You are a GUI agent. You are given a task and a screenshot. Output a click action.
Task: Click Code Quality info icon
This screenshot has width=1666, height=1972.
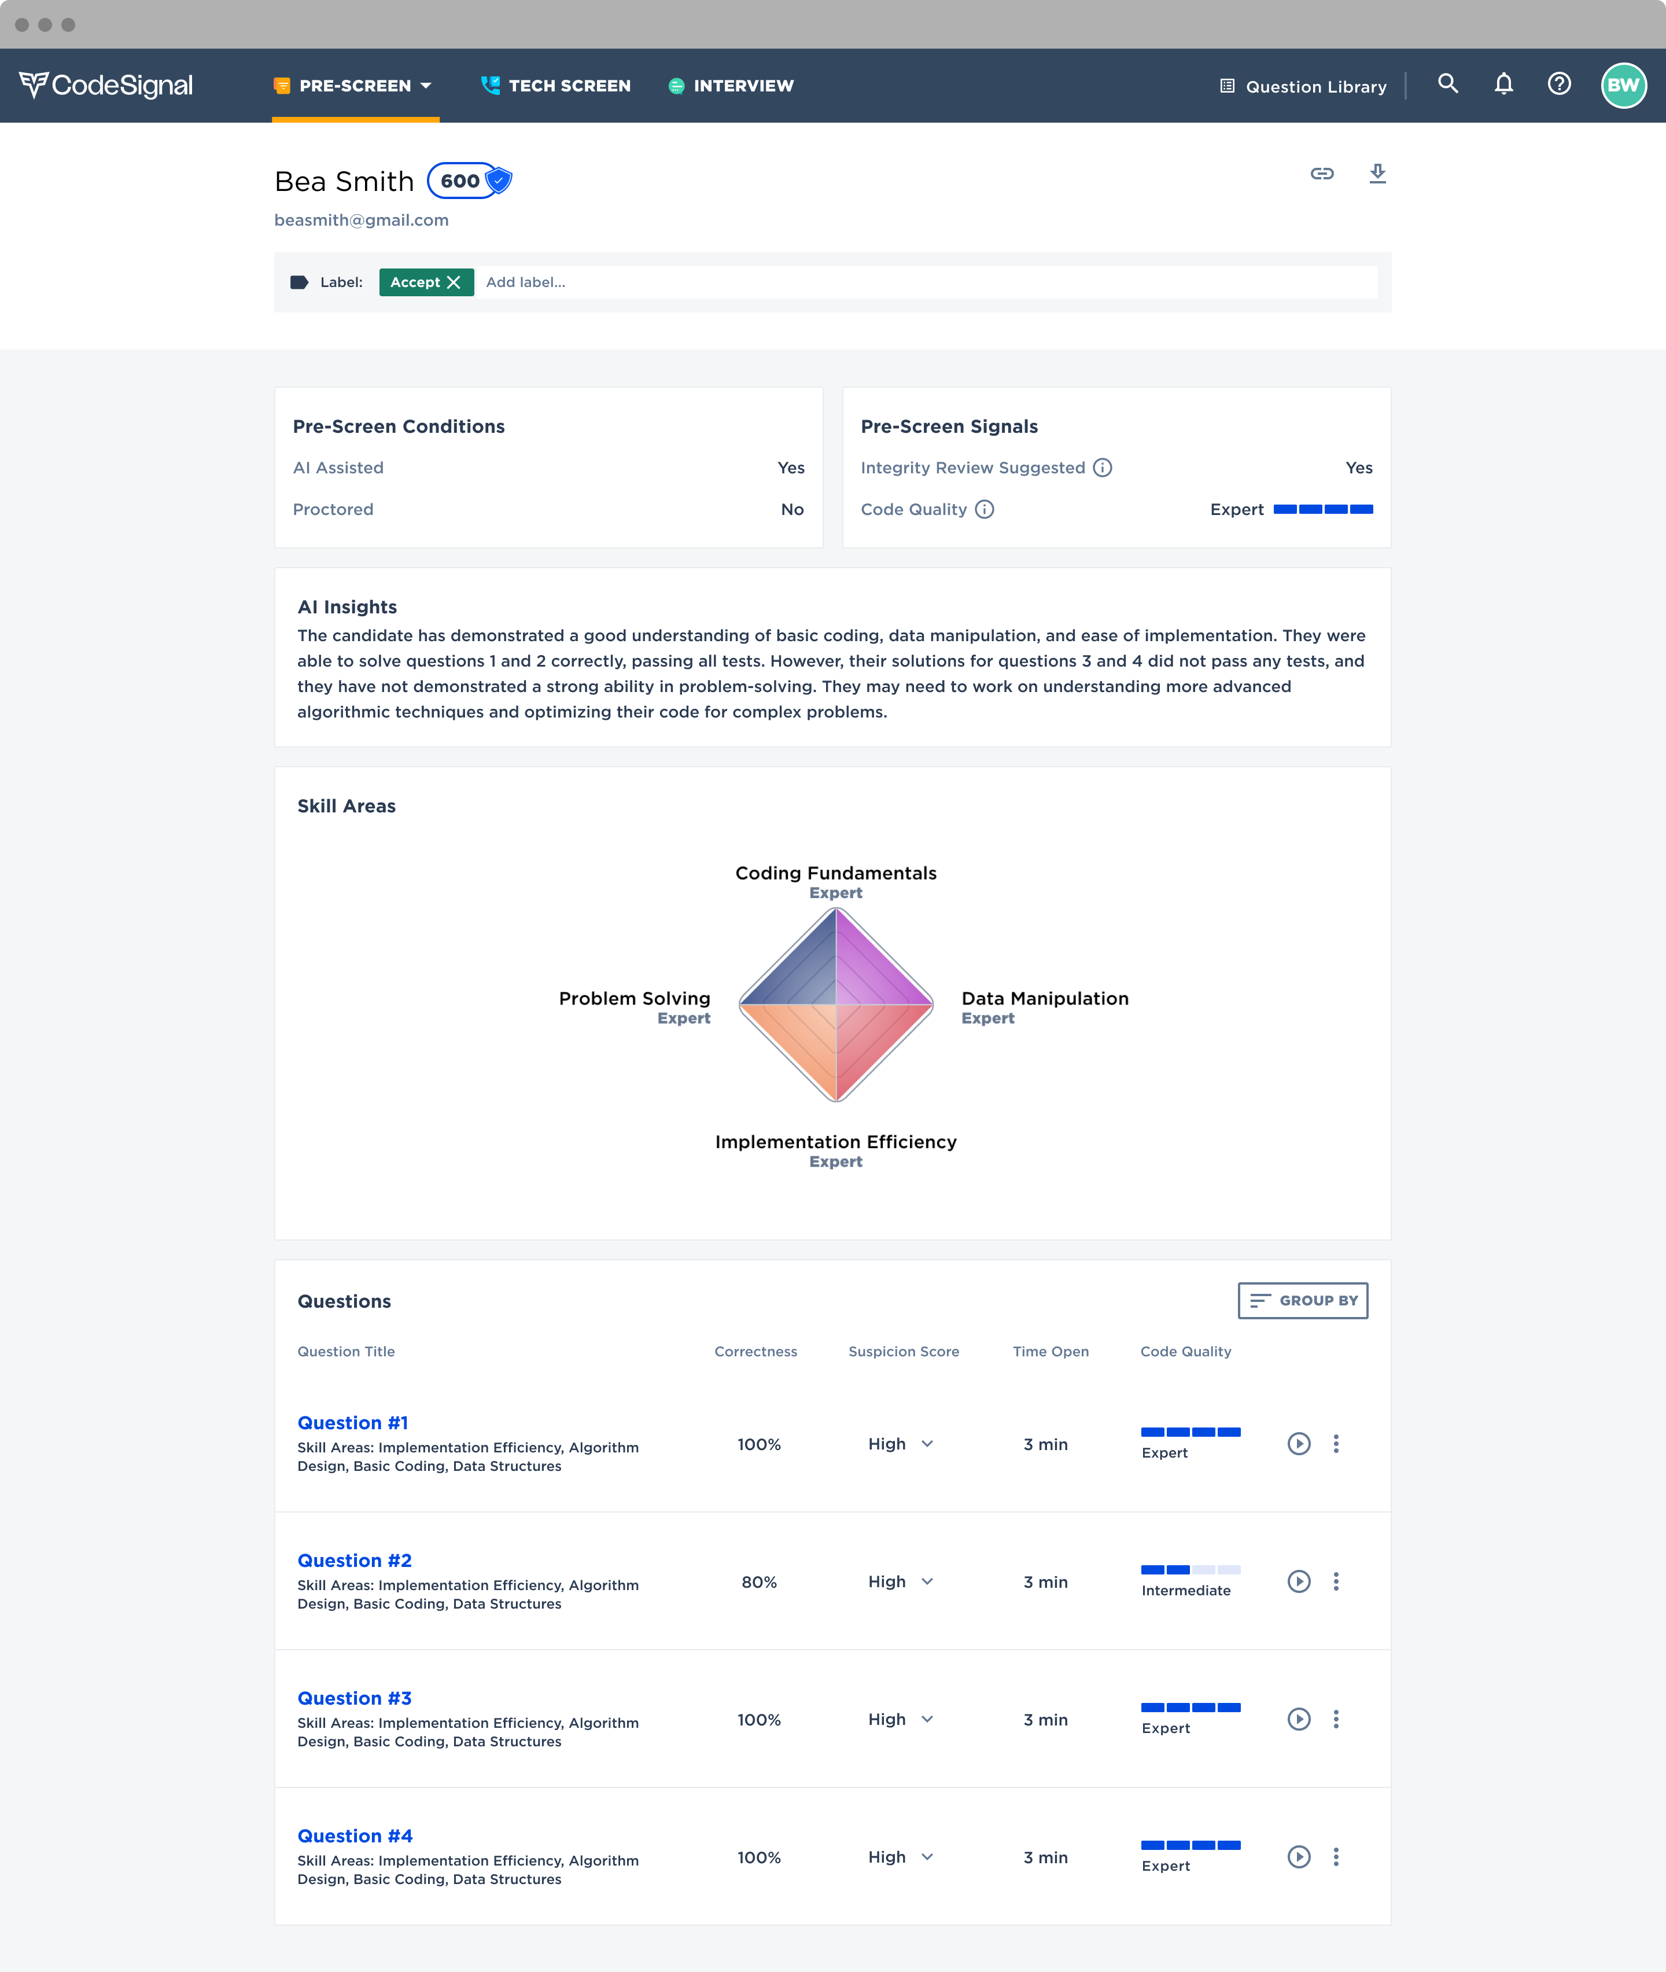pyautogui.click(x=984, y=509)
